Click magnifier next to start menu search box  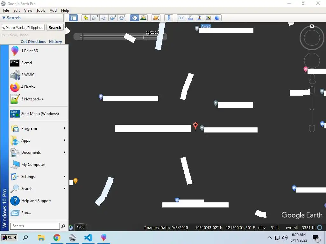(63, 226)
